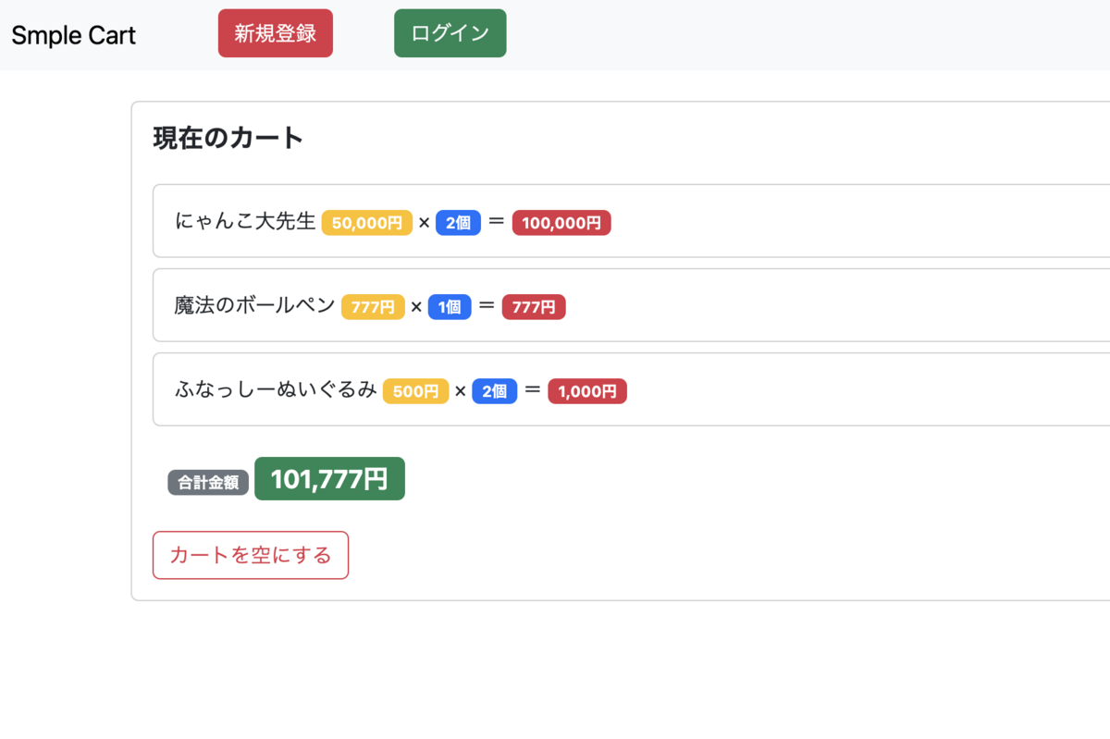Click the red 1,000円 subtotal badge
Viewport: 1110px width, 739px height.
coord(586,390)
